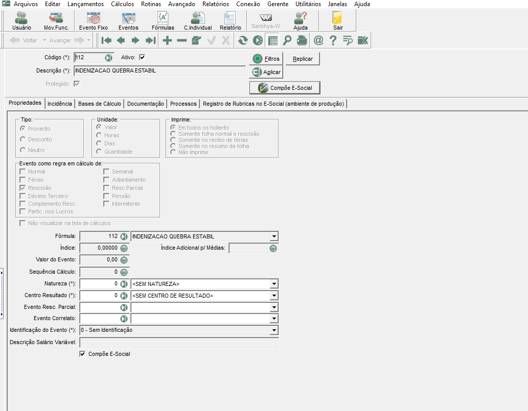Click into the Descrição text field
Viewport: 528px width, 411px height.
159,70
